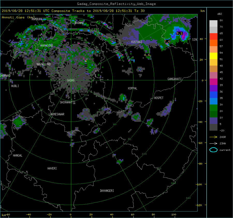Click the GADAG radar center label
Viewport: 233px width, 218px height.
[71, 80]
